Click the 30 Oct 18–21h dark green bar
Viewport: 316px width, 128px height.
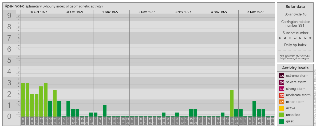pos(50,109)
